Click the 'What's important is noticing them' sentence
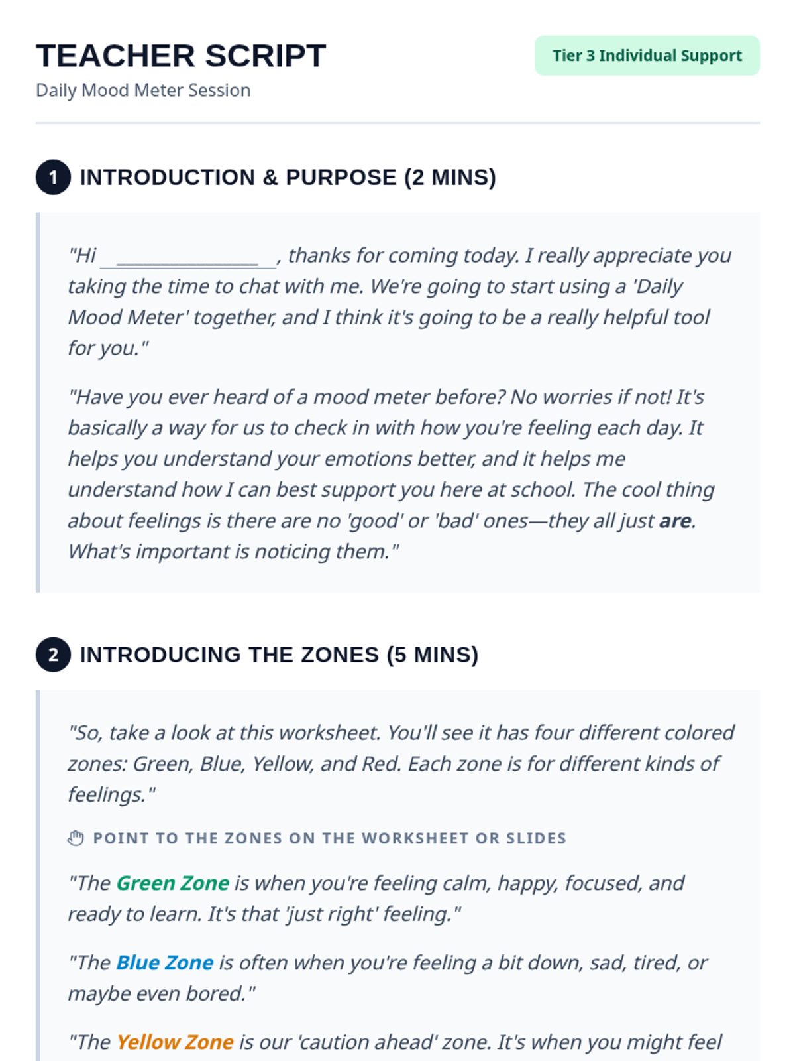The image size is (795, 1061). click(233, 552)
